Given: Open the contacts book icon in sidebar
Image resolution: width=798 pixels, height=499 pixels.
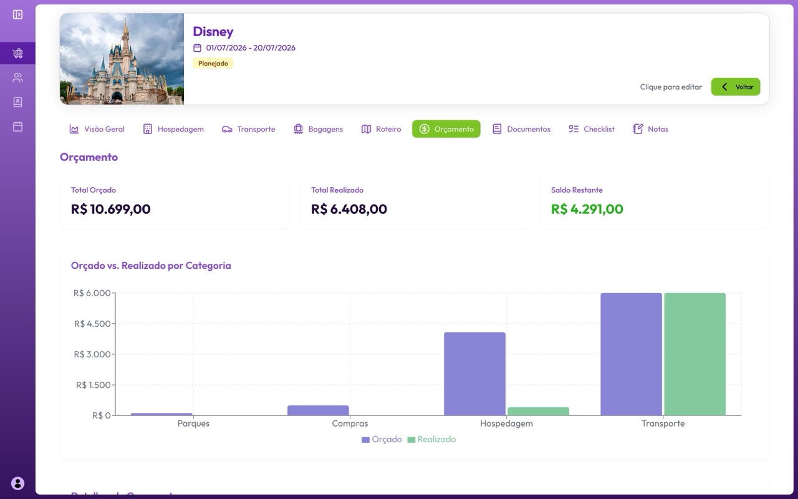Looking at the screenshot, I should click(x=17, y=102).
